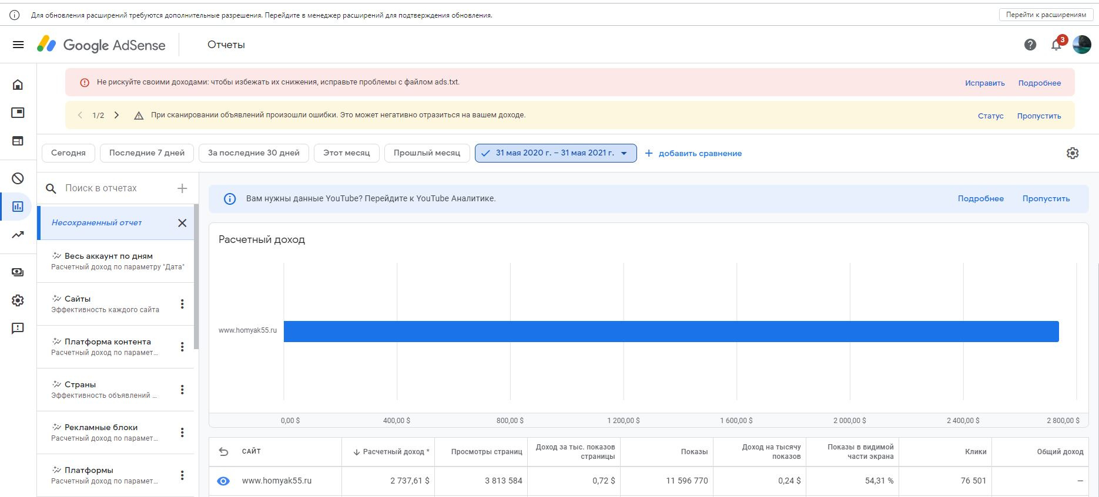This screenshot has width=1099, height=497.
Task: Open more options for Страны report
Action: pos(182,390)
